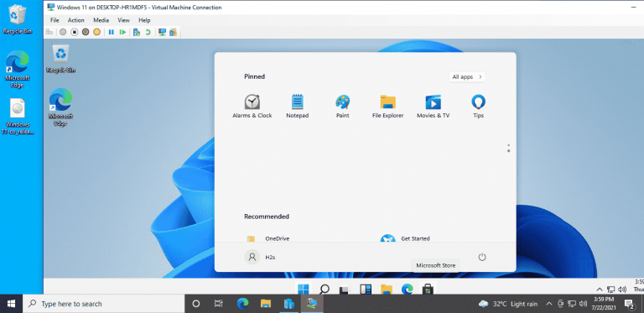
Task: Click the Type here to search box
Action: (103, 304)
